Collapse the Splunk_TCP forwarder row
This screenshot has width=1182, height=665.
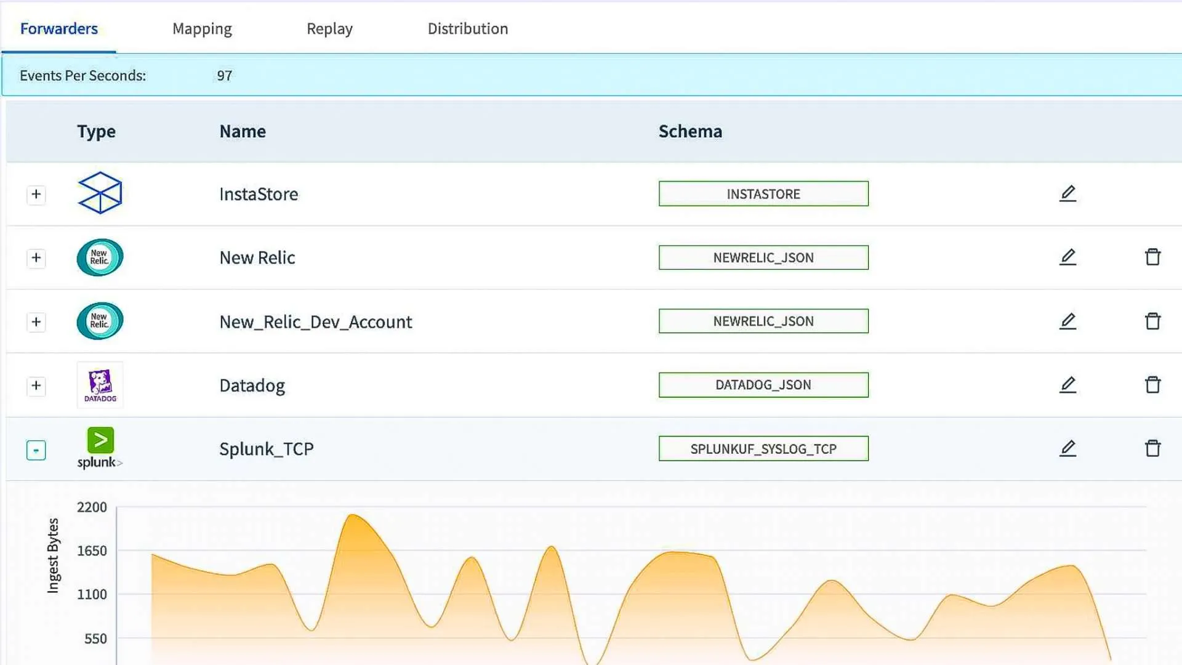pyautogui.click(x=36, y=450)
